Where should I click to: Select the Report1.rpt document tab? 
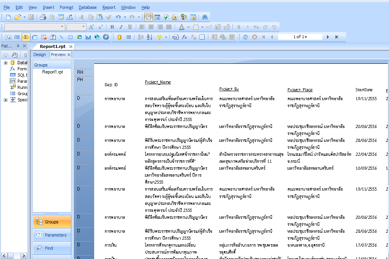point(53,46)
